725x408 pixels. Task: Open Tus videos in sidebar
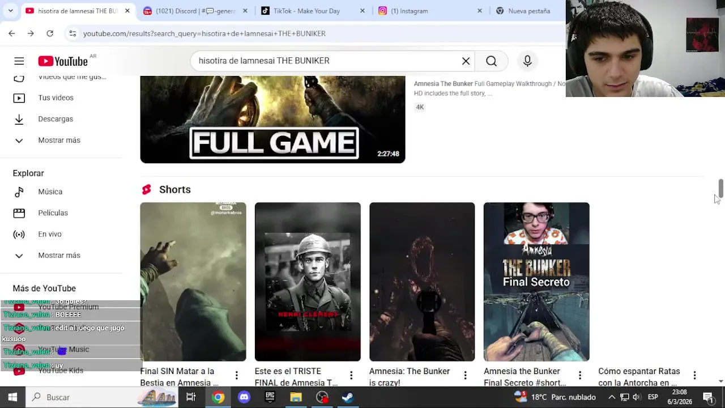pos(56,97)
